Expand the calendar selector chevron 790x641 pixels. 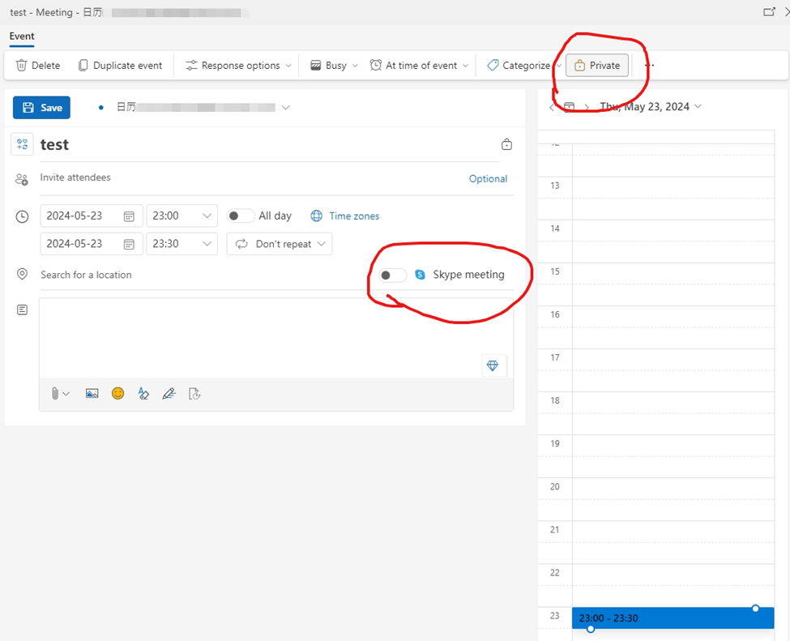tap(286, 107)
